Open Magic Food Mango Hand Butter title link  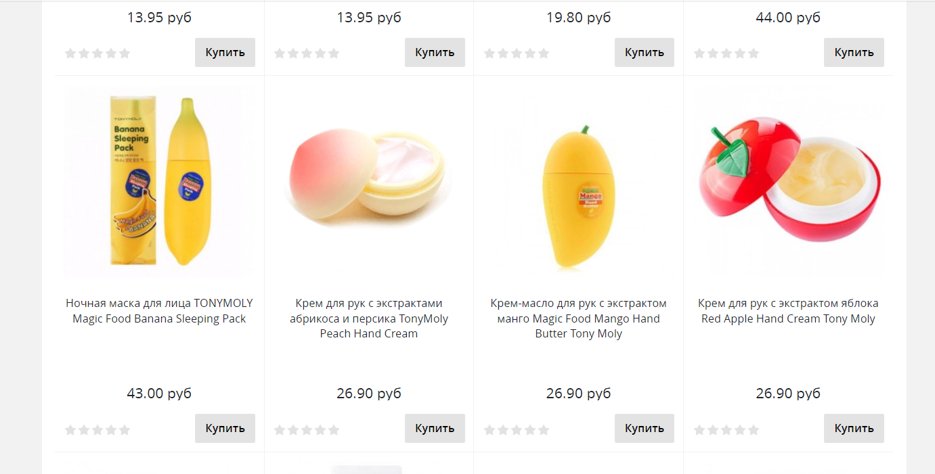tap(579, 318)
